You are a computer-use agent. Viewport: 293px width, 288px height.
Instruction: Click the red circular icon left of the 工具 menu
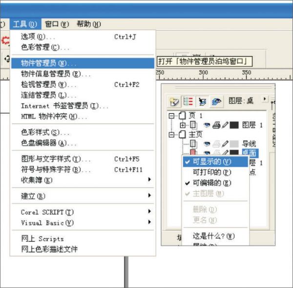(5, 41)
